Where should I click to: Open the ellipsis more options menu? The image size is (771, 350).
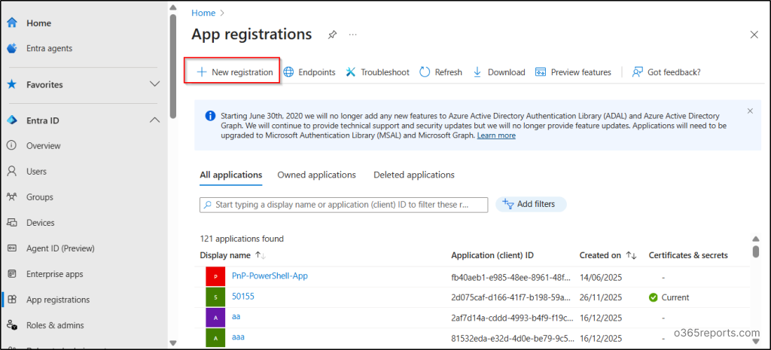(x=352, y=35)
